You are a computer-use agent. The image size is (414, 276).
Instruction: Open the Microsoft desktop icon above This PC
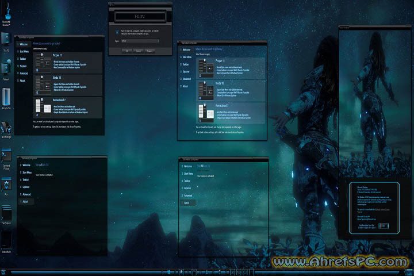pos(6,14)
